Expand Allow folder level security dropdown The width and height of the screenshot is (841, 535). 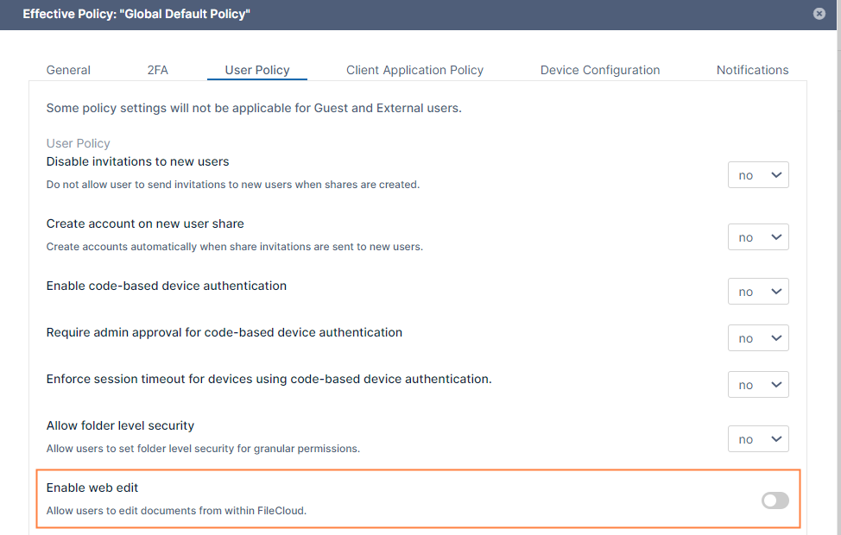pyautogui.click(x=758, y=439)
